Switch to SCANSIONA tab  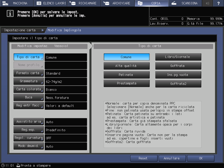tap(185, 3)
